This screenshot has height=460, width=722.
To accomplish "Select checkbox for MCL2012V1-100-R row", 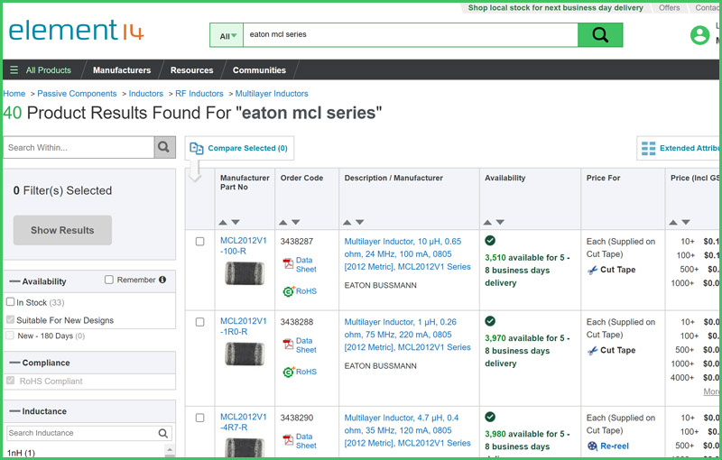I will click(x=199, y=242).
